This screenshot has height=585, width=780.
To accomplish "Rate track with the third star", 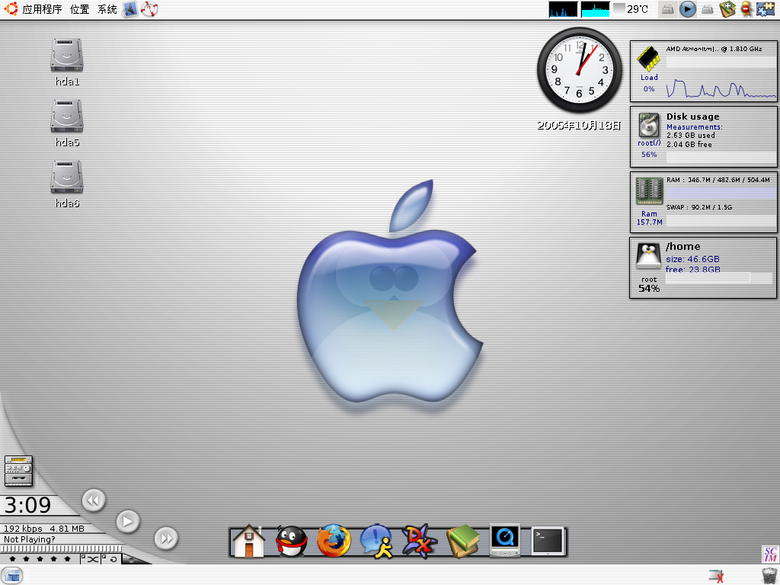I will click(40, 559).
